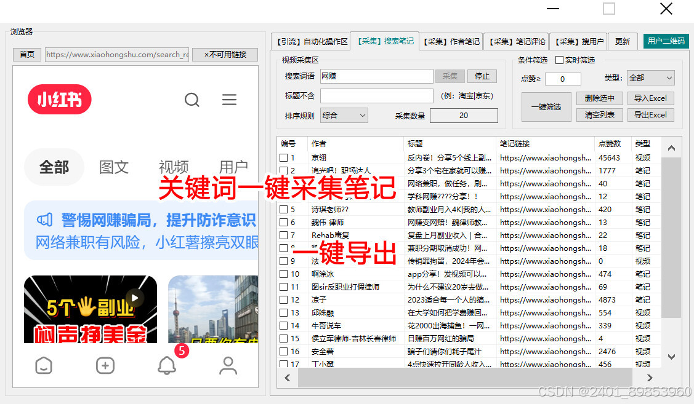
Task: Sort by 点赞数 column header
Action: (613, 144)
